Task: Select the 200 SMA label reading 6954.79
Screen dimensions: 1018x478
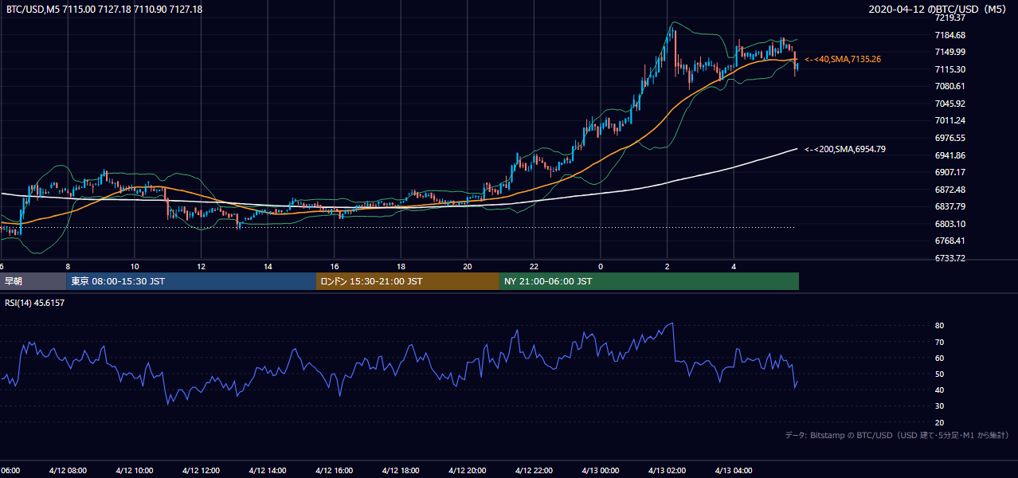Action: coord(844,149)
